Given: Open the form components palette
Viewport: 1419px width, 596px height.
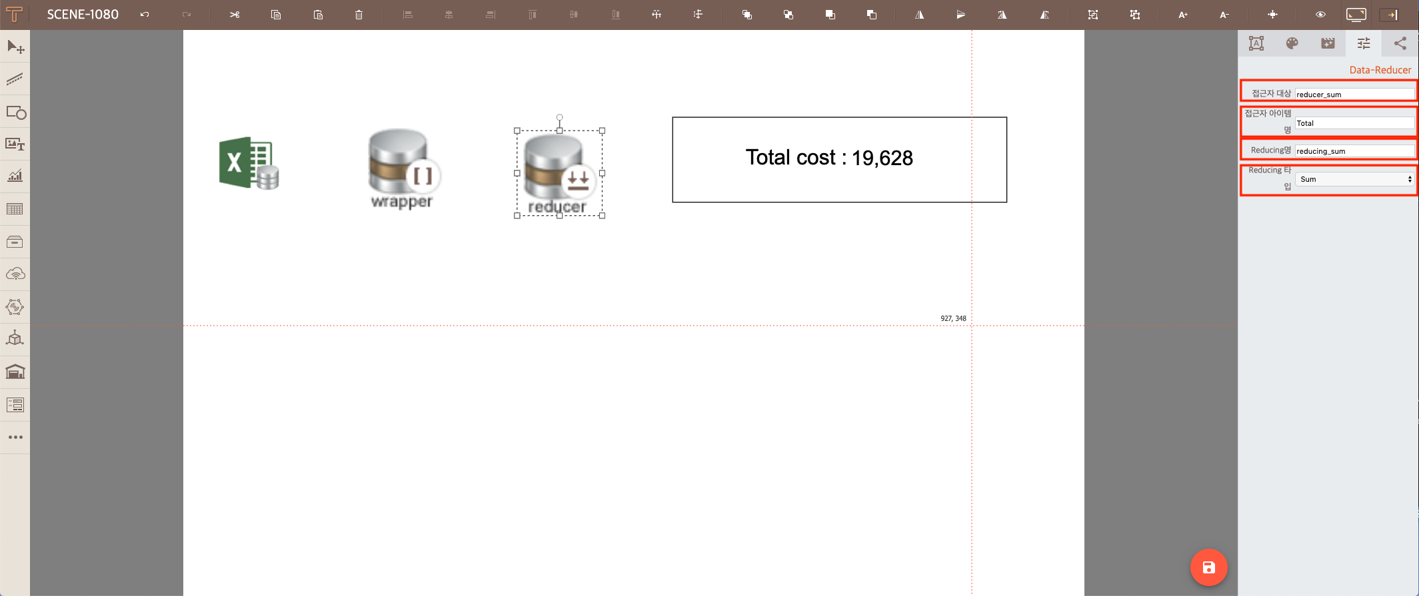Looking at the screenshot, I should tap(15, 405).
